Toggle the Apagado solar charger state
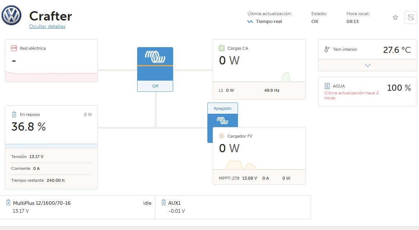This screenshot has height=230, width=419. (x=222, y=108)
